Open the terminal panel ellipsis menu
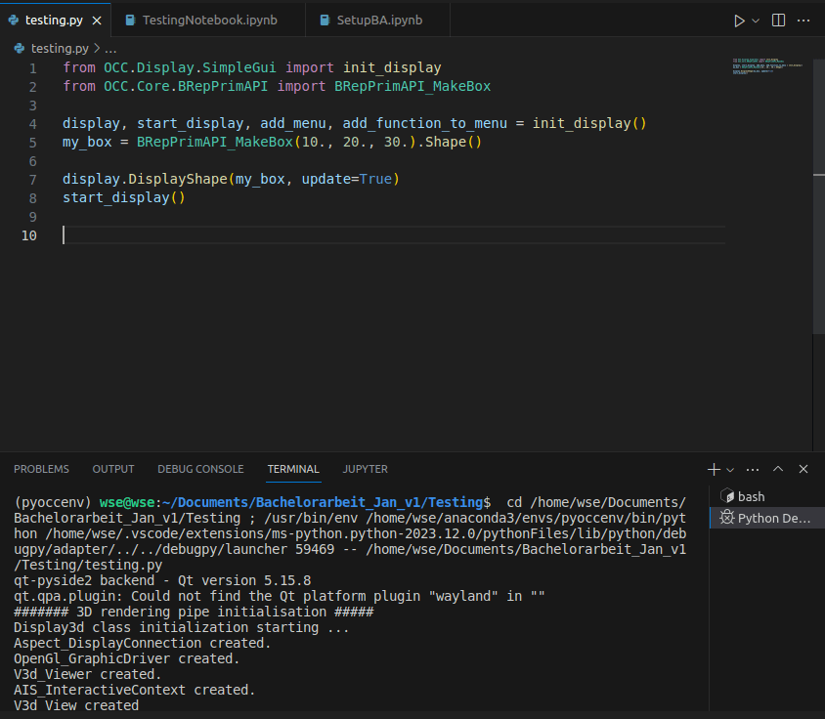Image resolution: width=825 pixels, height=719 pixels. tap(752, 469)
